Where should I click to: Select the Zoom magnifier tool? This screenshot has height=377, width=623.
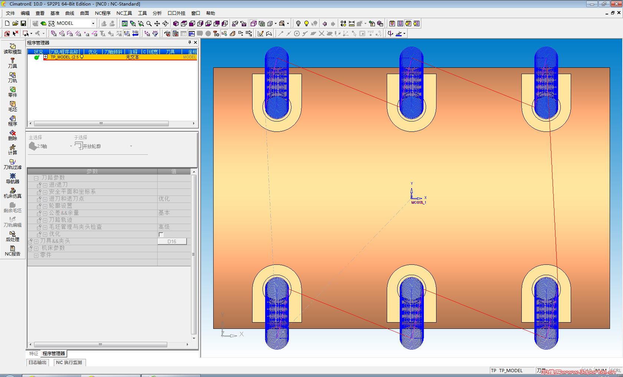149,23
